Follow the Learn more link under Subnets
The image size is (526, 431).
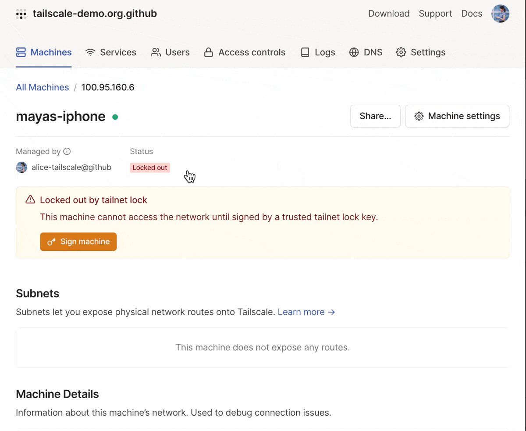306,312
